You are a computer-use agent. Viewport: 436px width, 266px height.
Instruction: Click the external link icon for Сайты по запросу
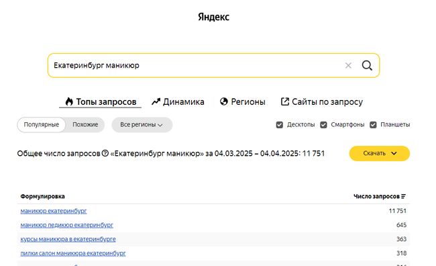tap(284, 101)
